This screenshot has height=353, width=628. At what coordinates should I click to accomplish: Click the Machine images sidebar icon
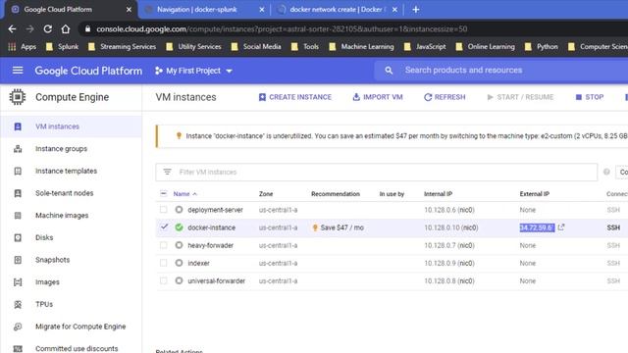click(18, 216)
